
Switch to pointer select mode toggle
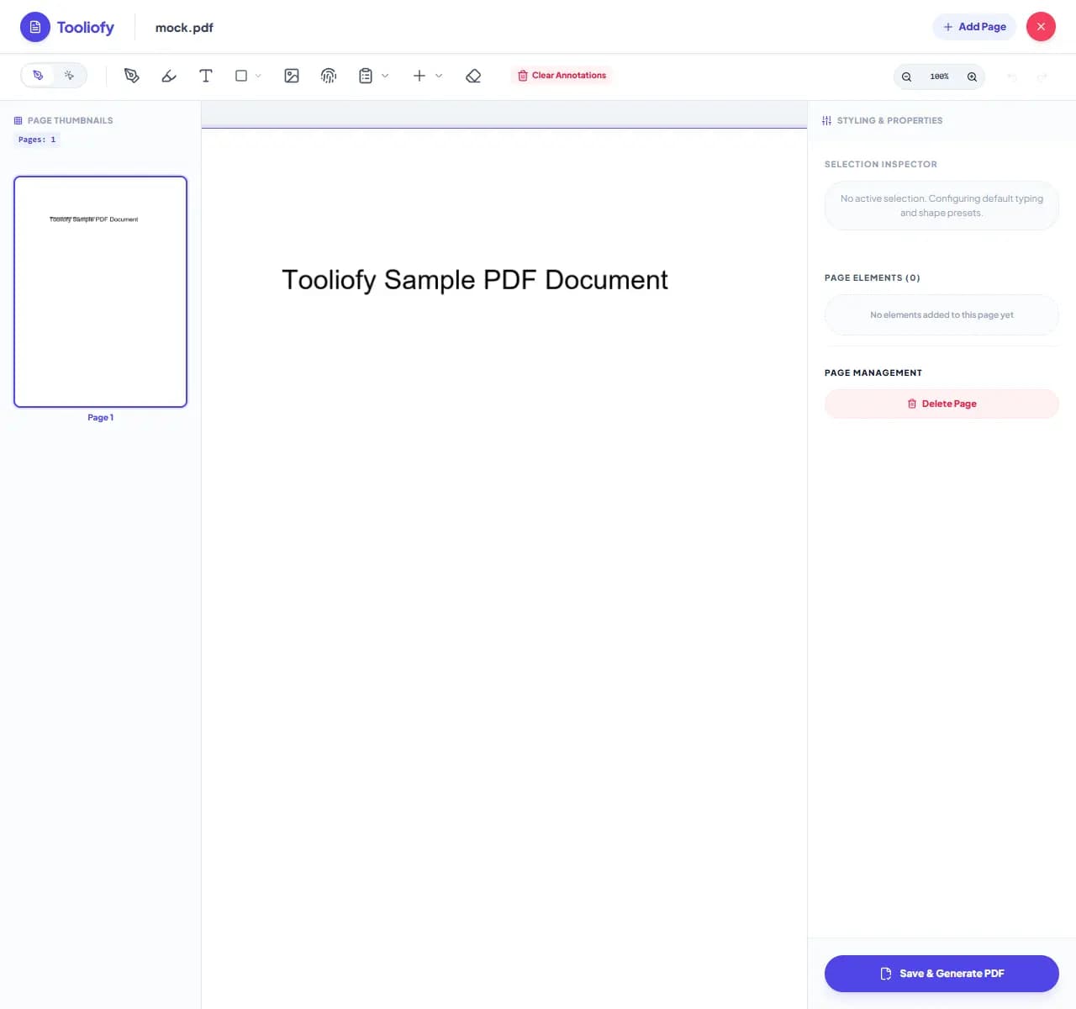tap(70, 76)
